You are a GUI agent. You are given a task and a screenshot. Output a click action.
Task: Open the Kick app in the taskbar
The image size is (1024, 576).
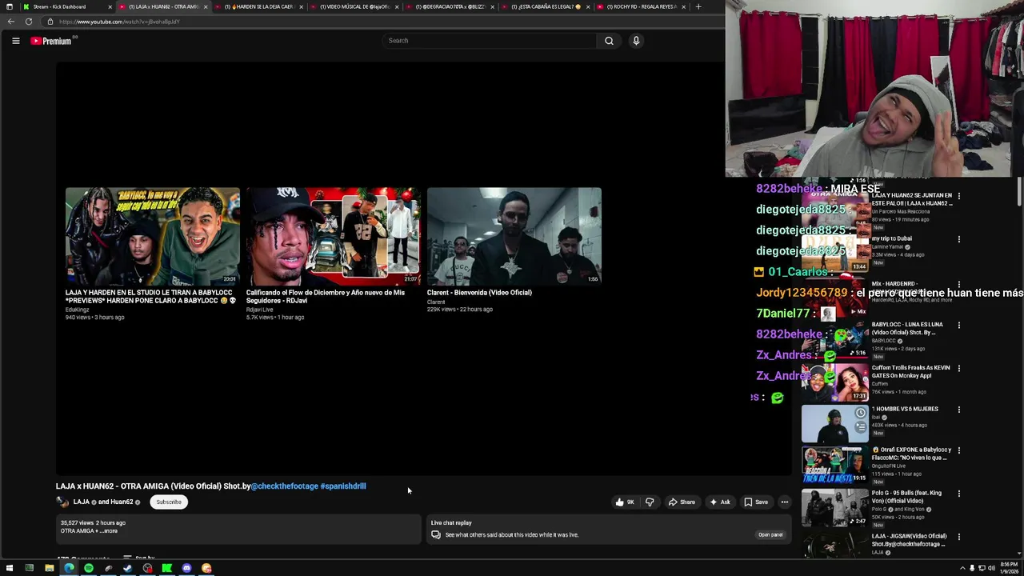(167, 569)
